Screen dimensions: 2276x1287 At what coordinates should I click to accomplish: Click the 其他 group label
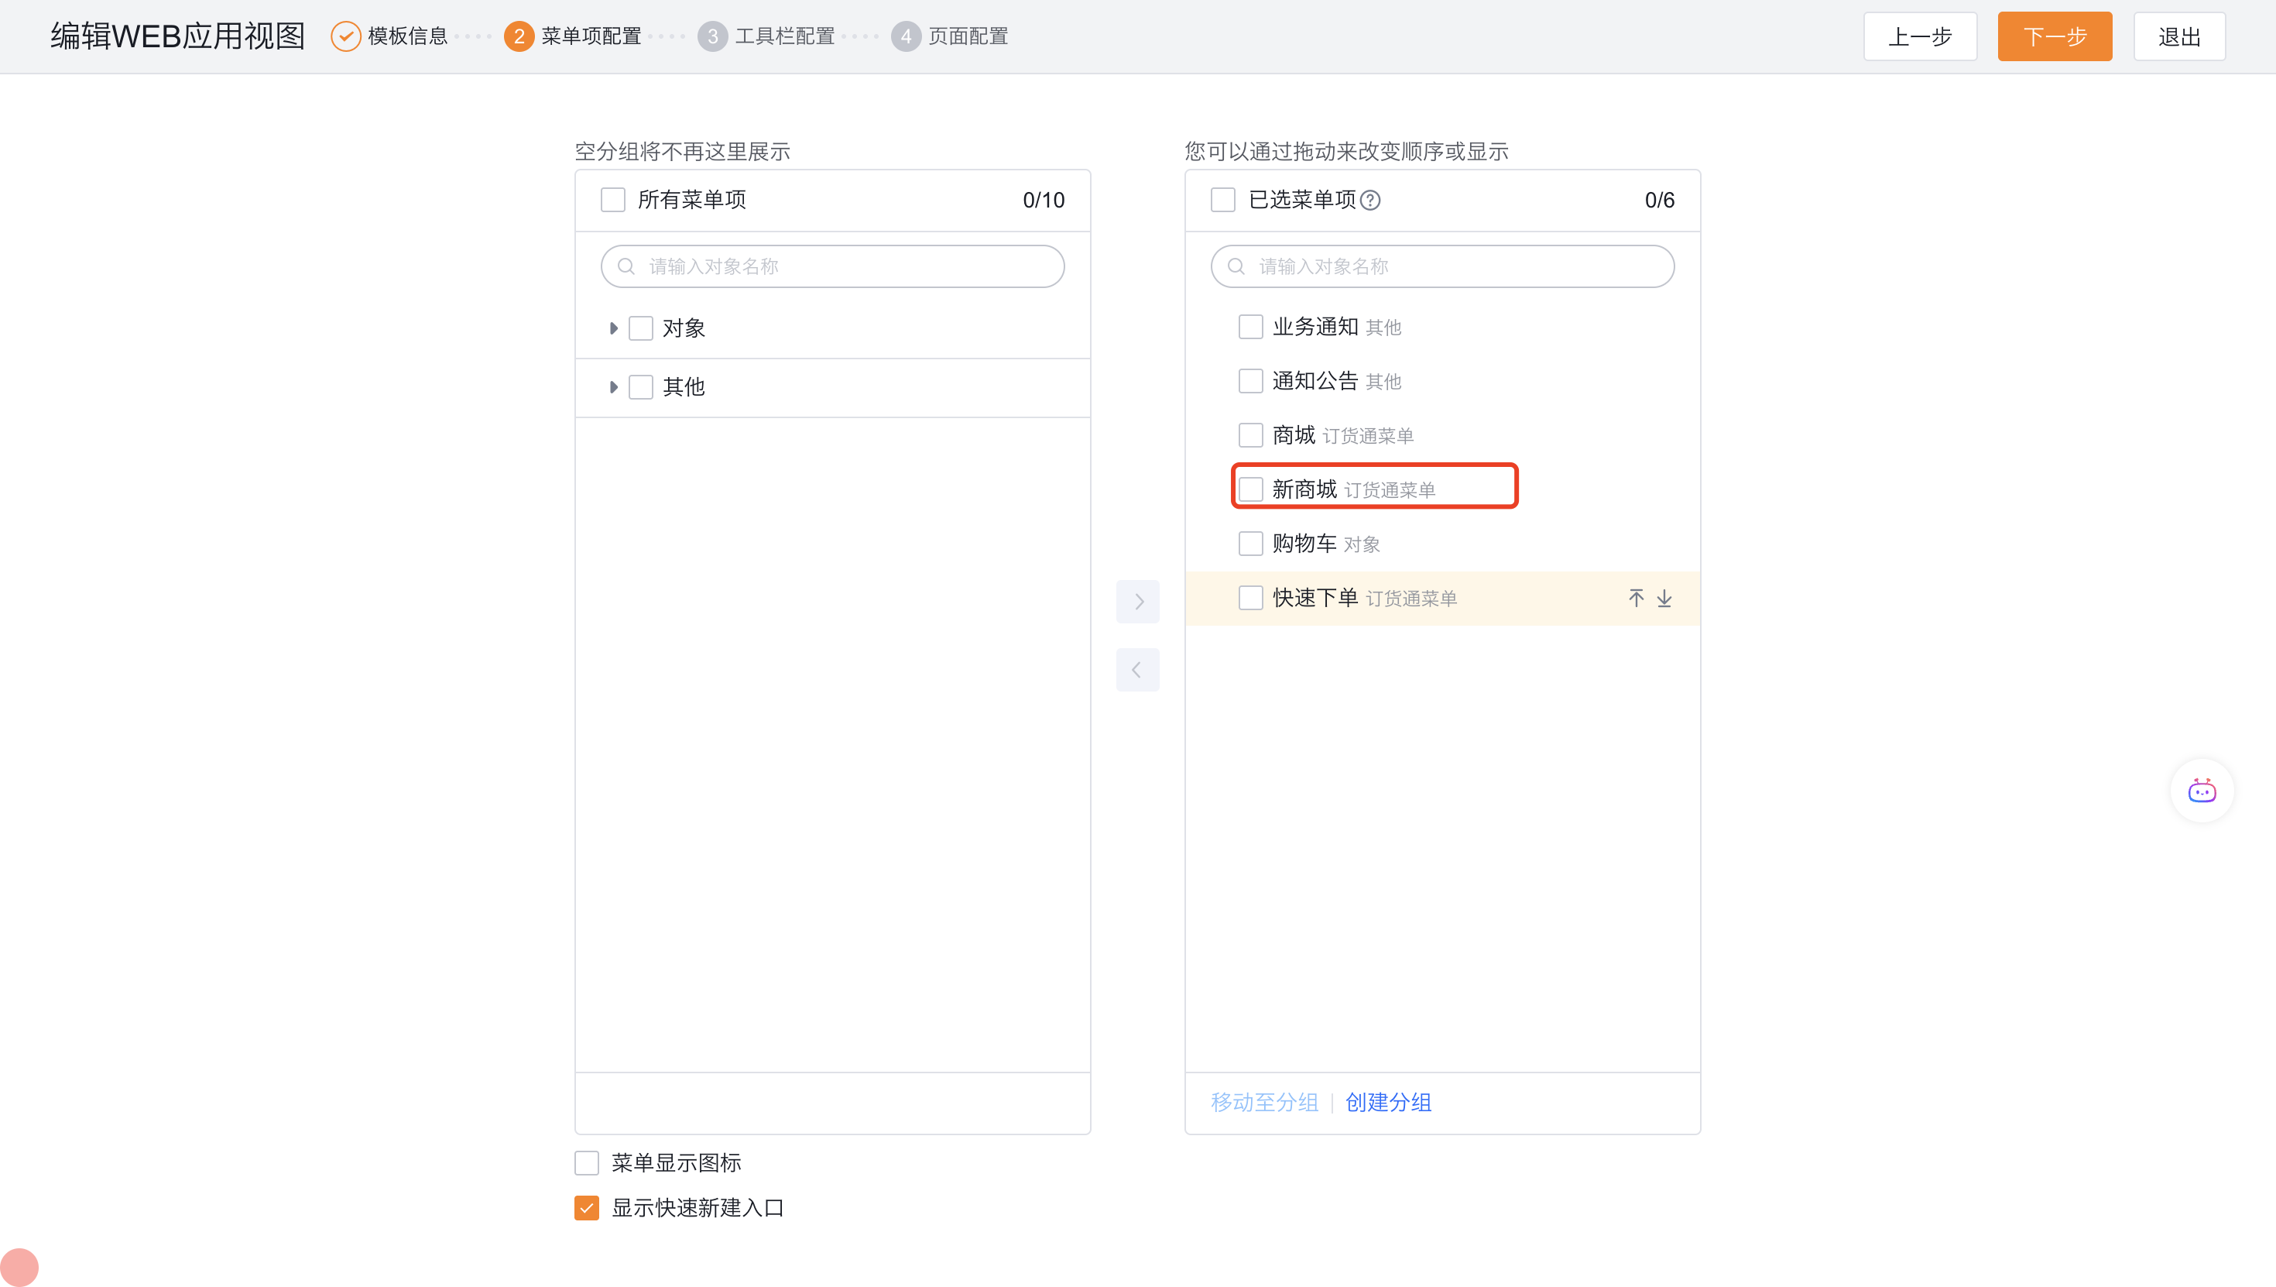[684, 387]
